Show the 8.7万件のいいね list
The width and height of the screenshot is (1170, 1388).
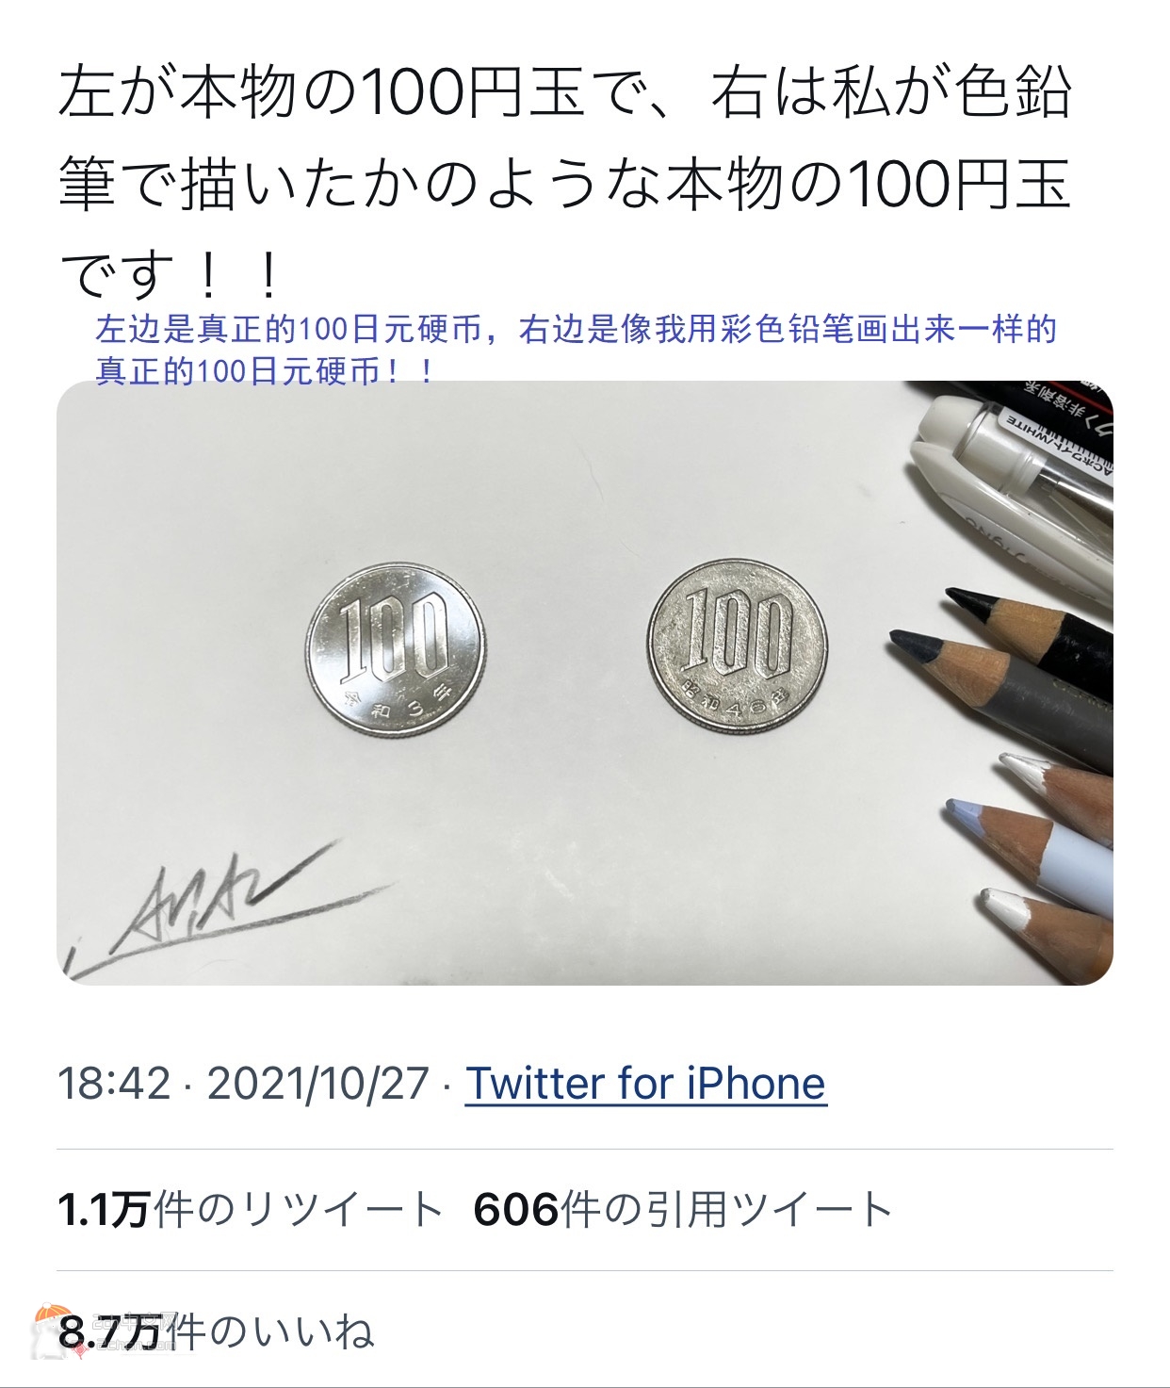[x=217, y=1331]
